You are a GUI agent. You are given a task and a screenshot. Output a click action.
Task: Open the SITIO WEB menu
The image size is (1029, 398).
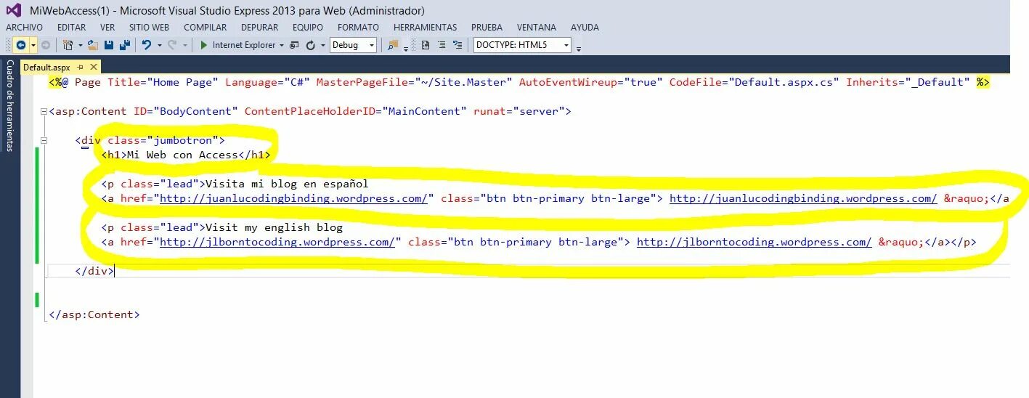point(149,27)
